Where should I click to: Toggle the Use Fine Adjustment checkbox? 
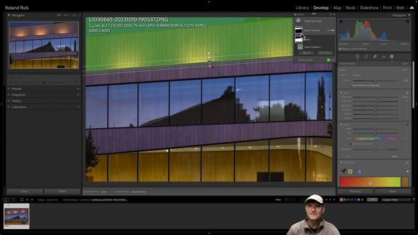pos(351,144)
